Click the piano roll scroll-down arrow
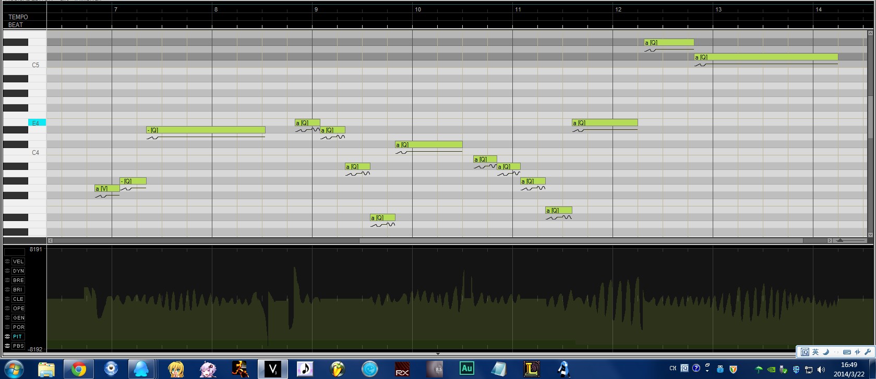The width and height of the screenshot is (876, 379). (870, 235)
